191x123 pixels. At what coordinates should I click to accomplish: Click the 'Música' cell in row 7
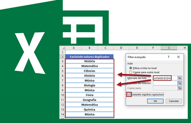pyautogui.click(x=90, y=81)
